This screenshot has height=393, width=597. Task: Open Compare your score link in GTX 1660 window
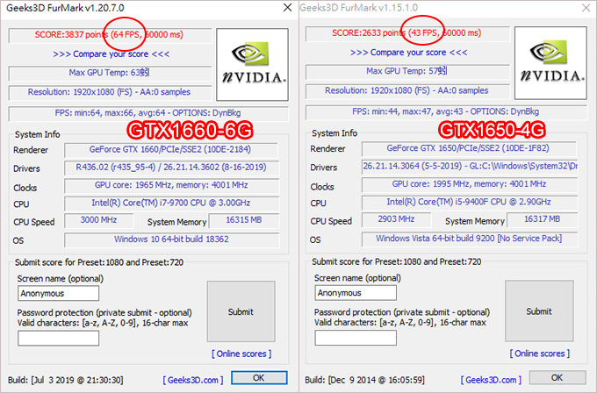[111, 54]
